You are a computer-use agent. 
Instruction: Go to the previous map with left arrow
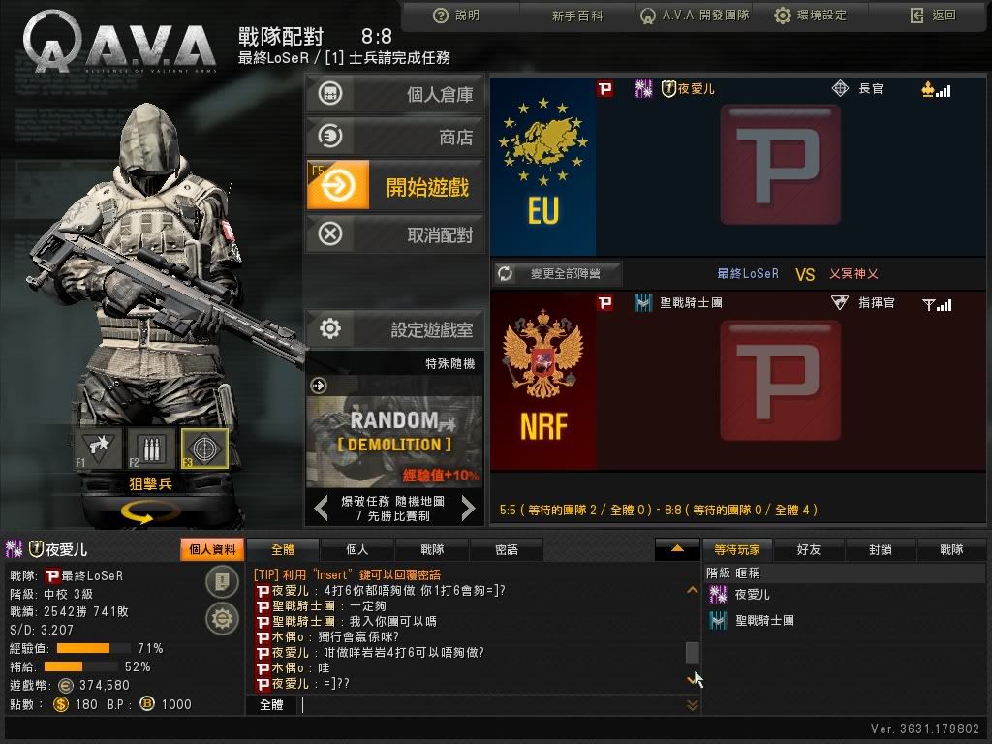tap(322, 508)
